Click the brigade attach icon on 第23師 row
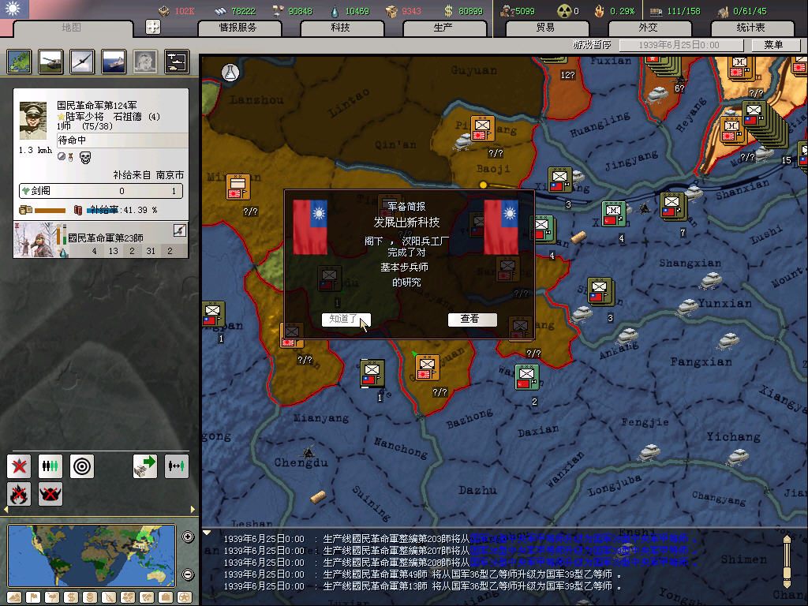Screen dimensions: 808x606 (179, 230)
